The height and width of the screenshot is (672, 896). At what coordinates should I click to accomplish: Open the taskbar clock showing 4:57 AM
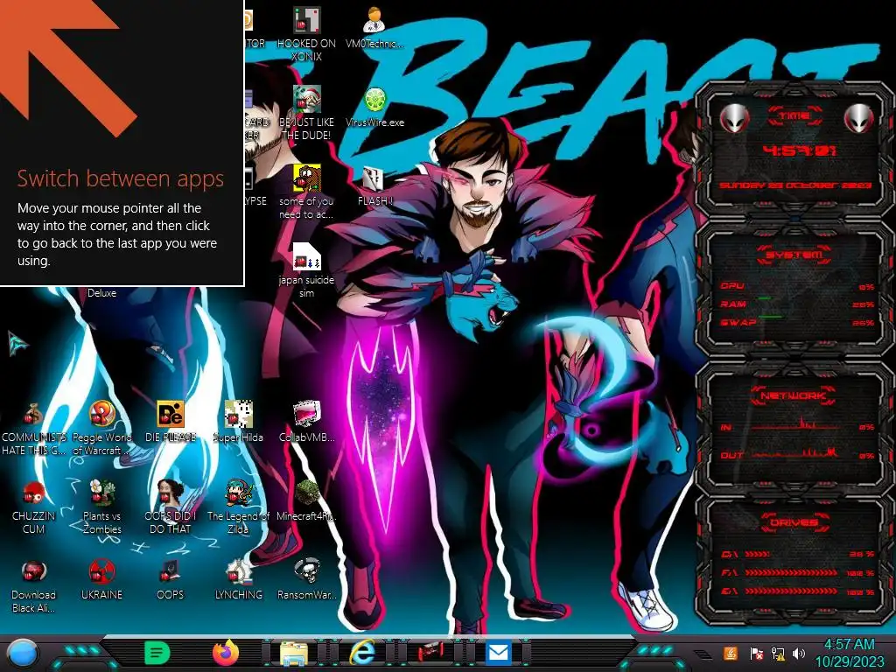[849, 645]
